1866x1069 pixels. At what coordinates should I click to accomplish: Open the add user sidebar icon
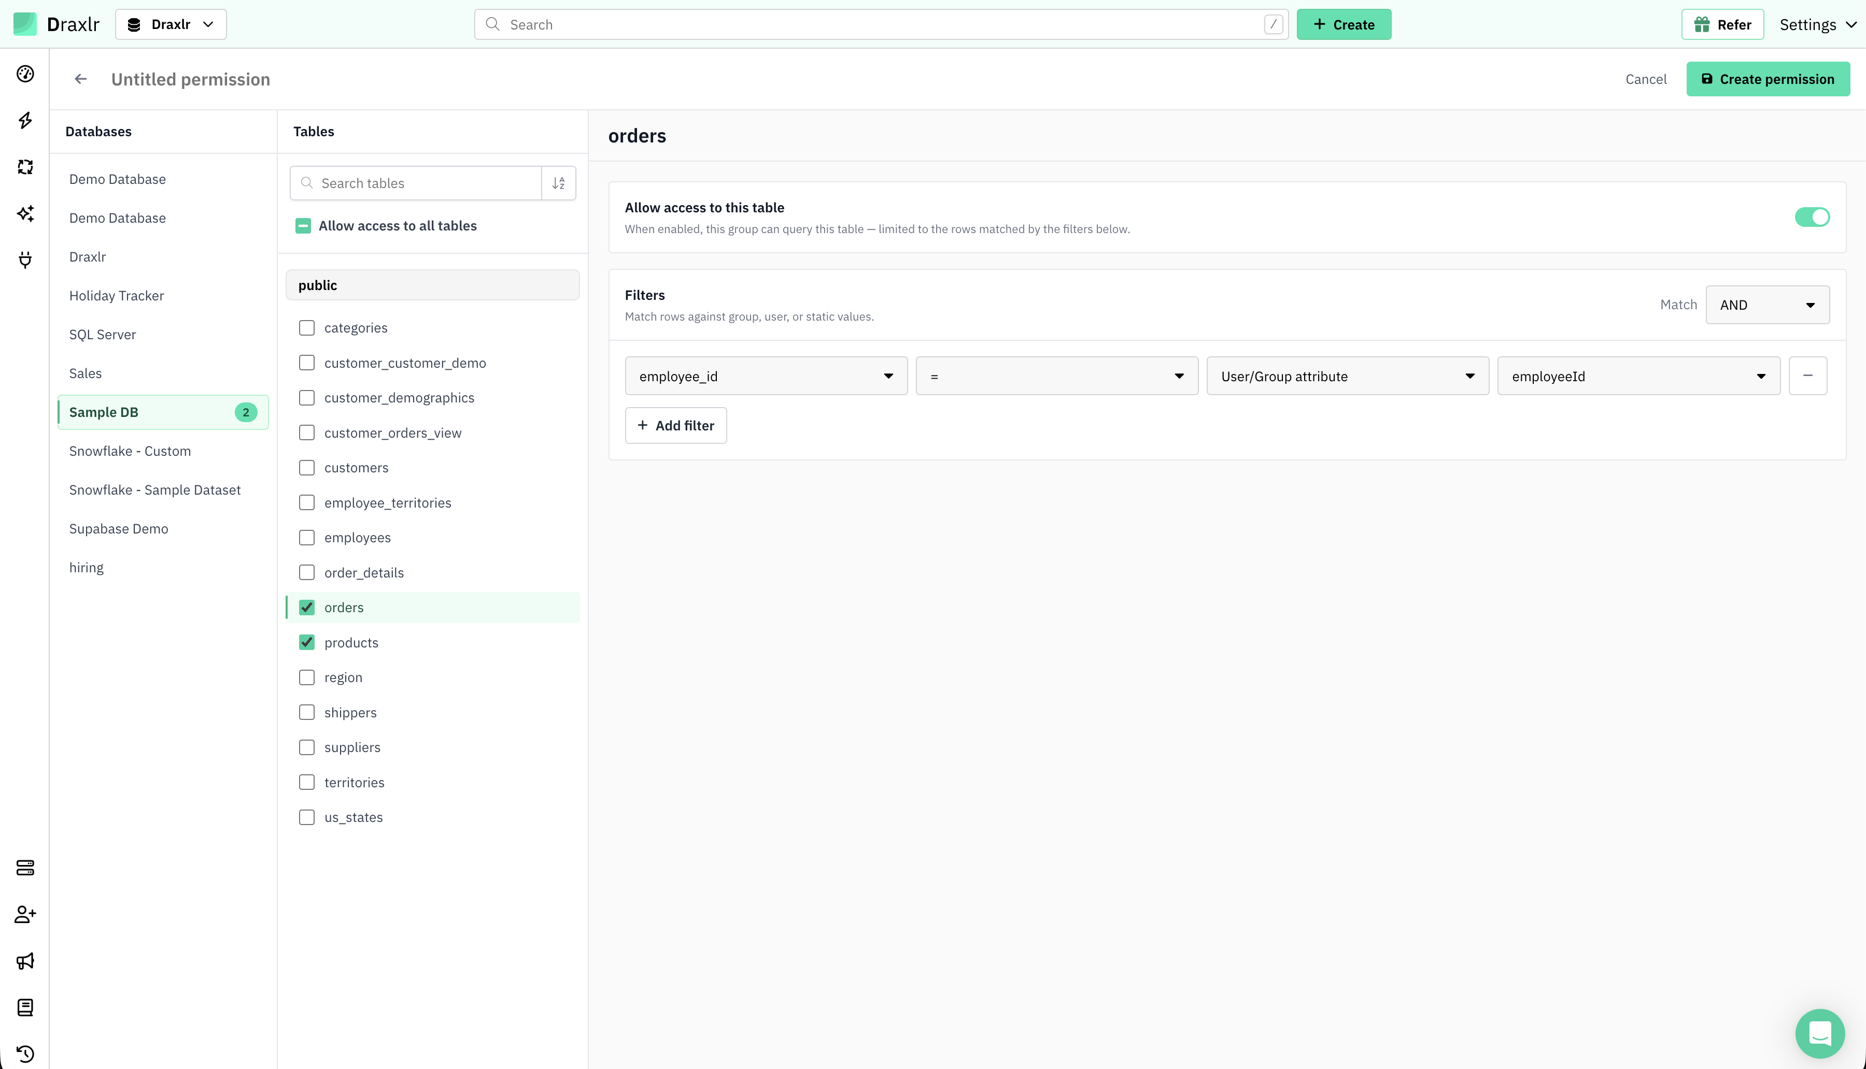[25, 914]
